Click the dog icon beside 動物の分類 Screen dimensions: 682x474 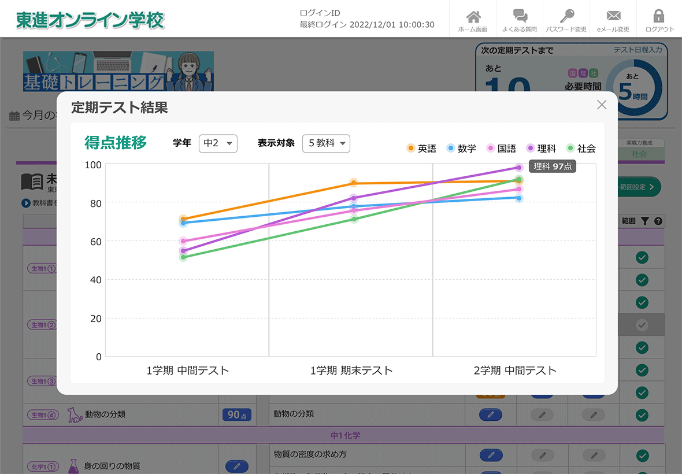point(75,415)
